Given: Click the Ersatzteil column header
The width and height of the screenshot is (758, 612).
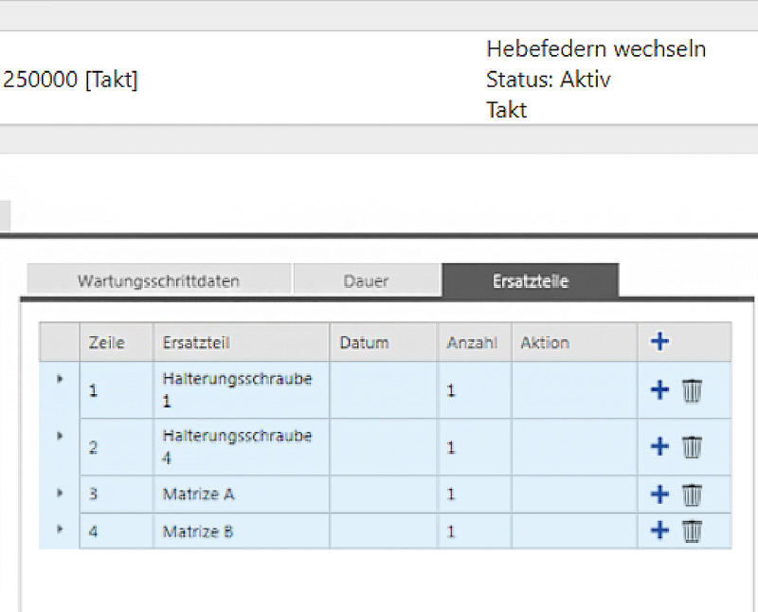Looking at the screenshot, I should (195, 342).
